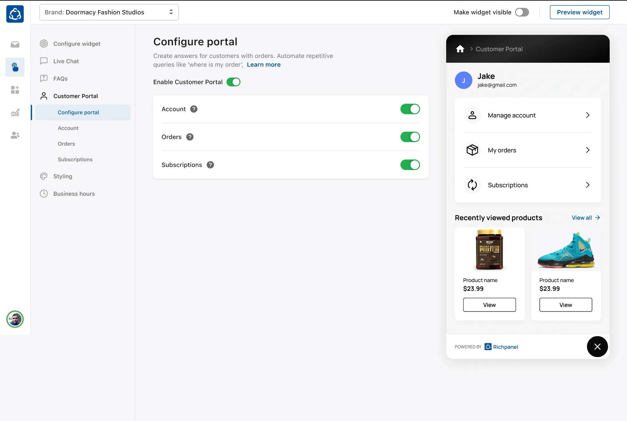Click the analytics chart icon in sidebar

[15, 112]
